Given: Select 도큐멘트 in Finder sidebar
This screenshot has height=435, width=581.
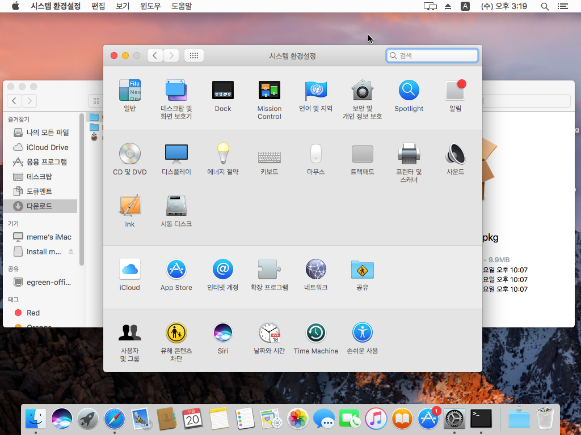Looking at the screenshot, I should pyautogui.click(x=41, y=191).
